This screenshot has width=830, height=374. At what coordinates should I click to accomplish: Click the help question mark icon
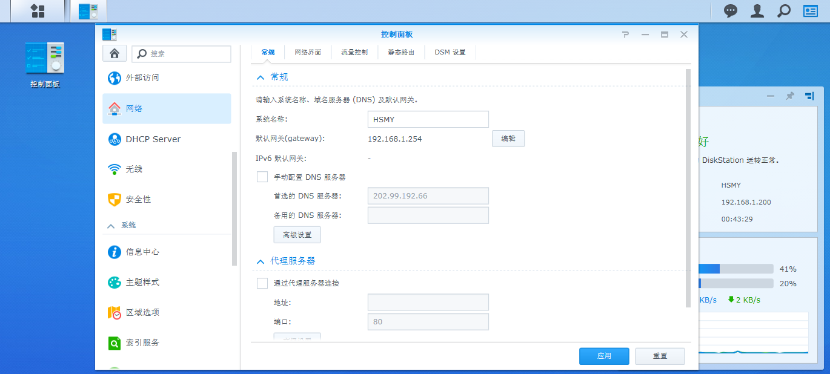click(626, 34)
